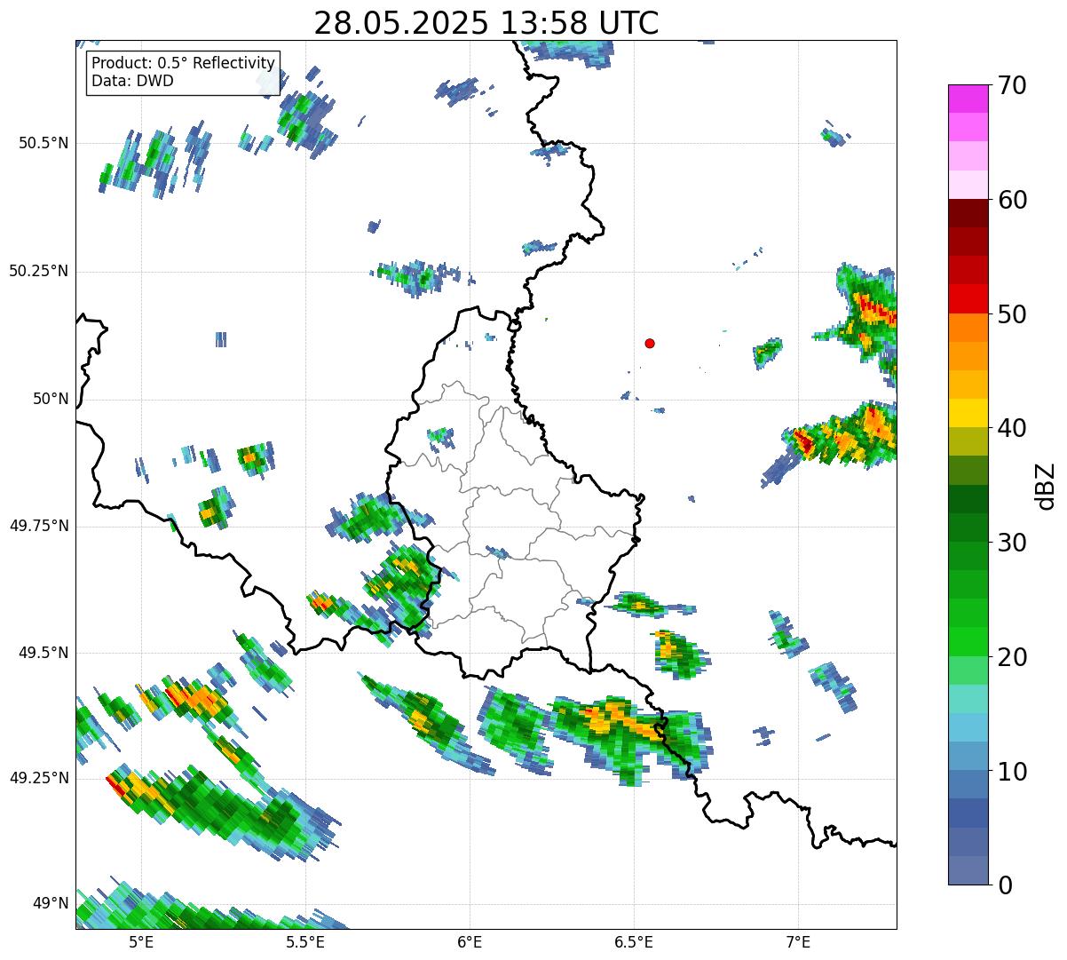Click the 'dBZ' colorbar axis label
Viewport: 1067px width, 960px height.
pyautogui.click(x=1046, y=485)
